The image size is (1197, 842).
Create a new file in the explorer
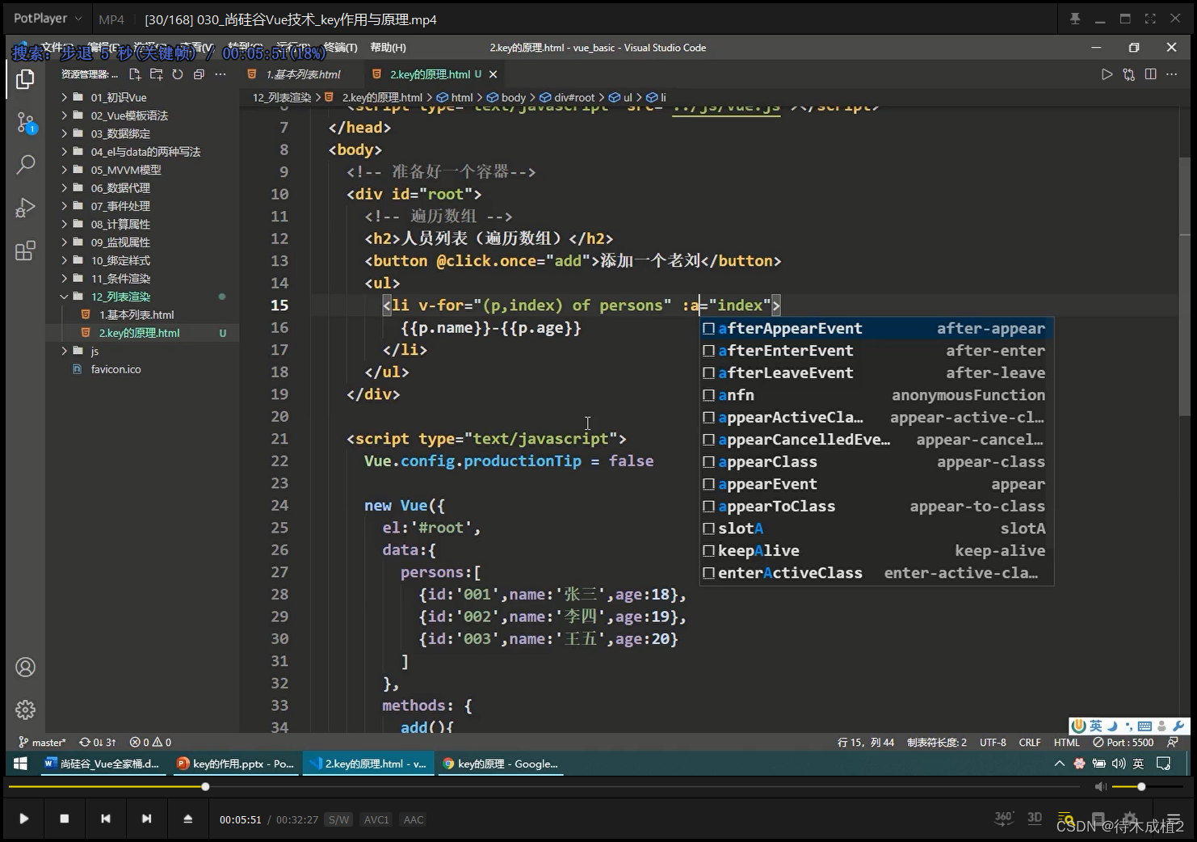point(135,74)
